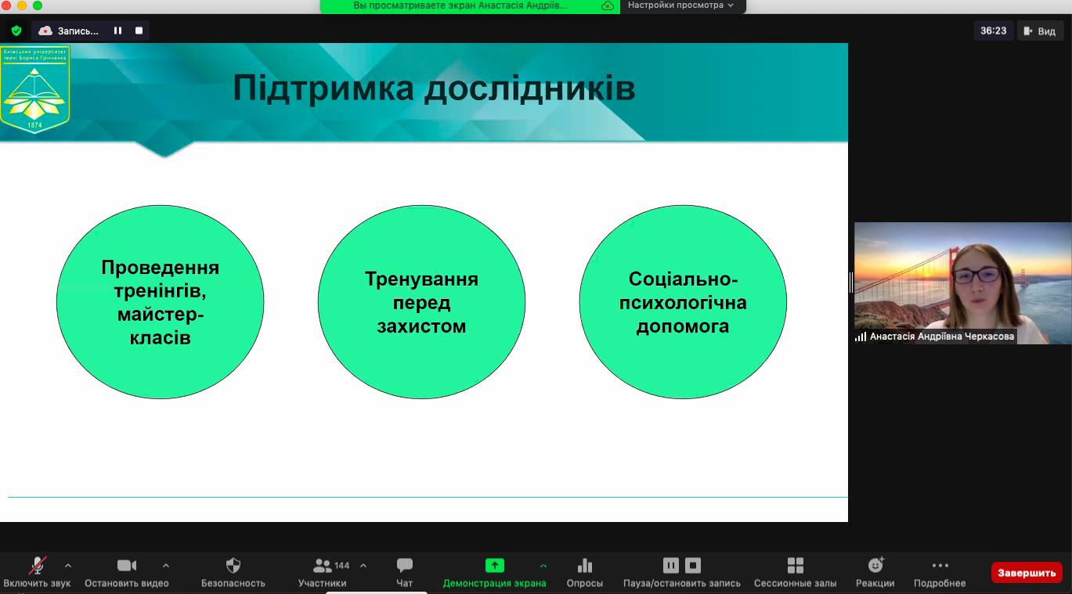Screen dimensions: 1072x594
Task: Click the green encryption shield icon
Action: 16,31
